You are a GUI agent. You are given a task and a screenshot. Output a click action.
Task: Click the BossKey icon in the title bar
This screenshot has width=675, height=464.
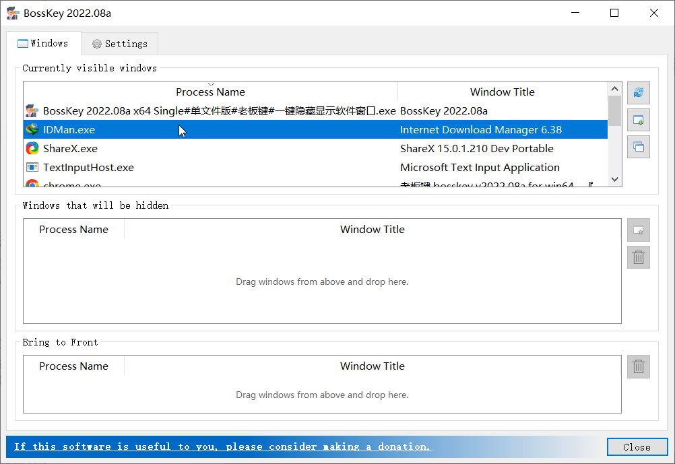click(x=12, y=13)
